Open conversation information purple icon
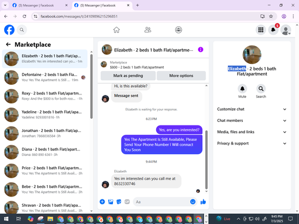The image size is (299, 224). click(x=200, y=50)
